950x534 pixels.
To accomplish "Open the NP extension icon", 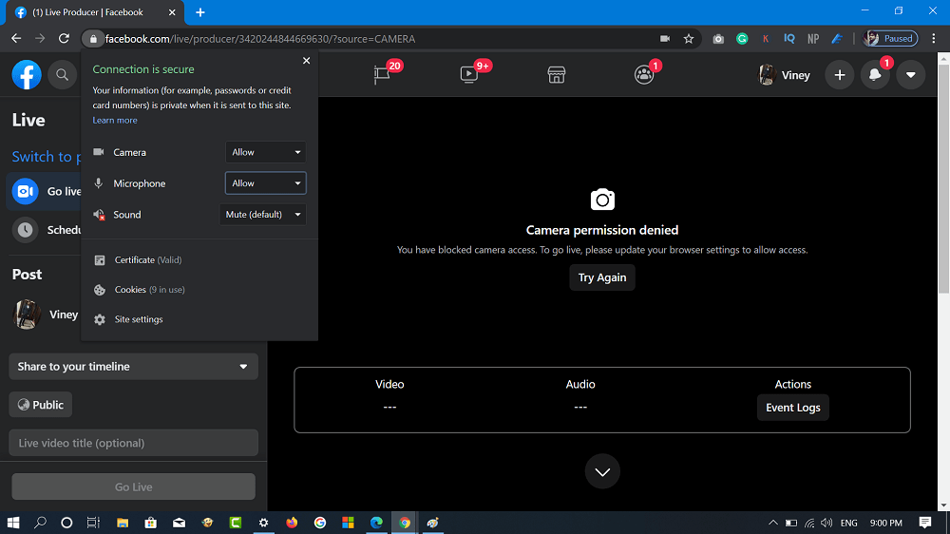I will click(x=813, y=39).
